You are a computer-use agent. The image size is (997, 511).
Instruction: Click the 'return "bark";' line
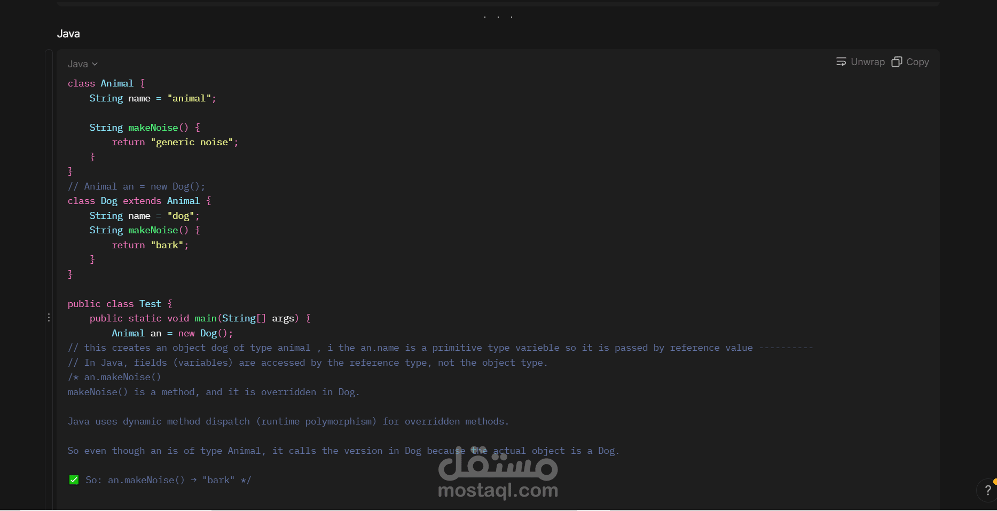(150, 245)
